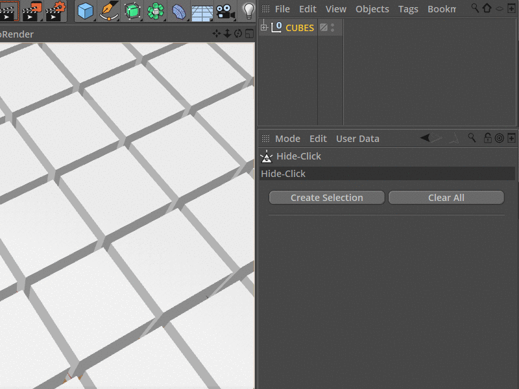Open the Subdivision Surface generators icon
519x389 pixels.
(x=132, y=11)
